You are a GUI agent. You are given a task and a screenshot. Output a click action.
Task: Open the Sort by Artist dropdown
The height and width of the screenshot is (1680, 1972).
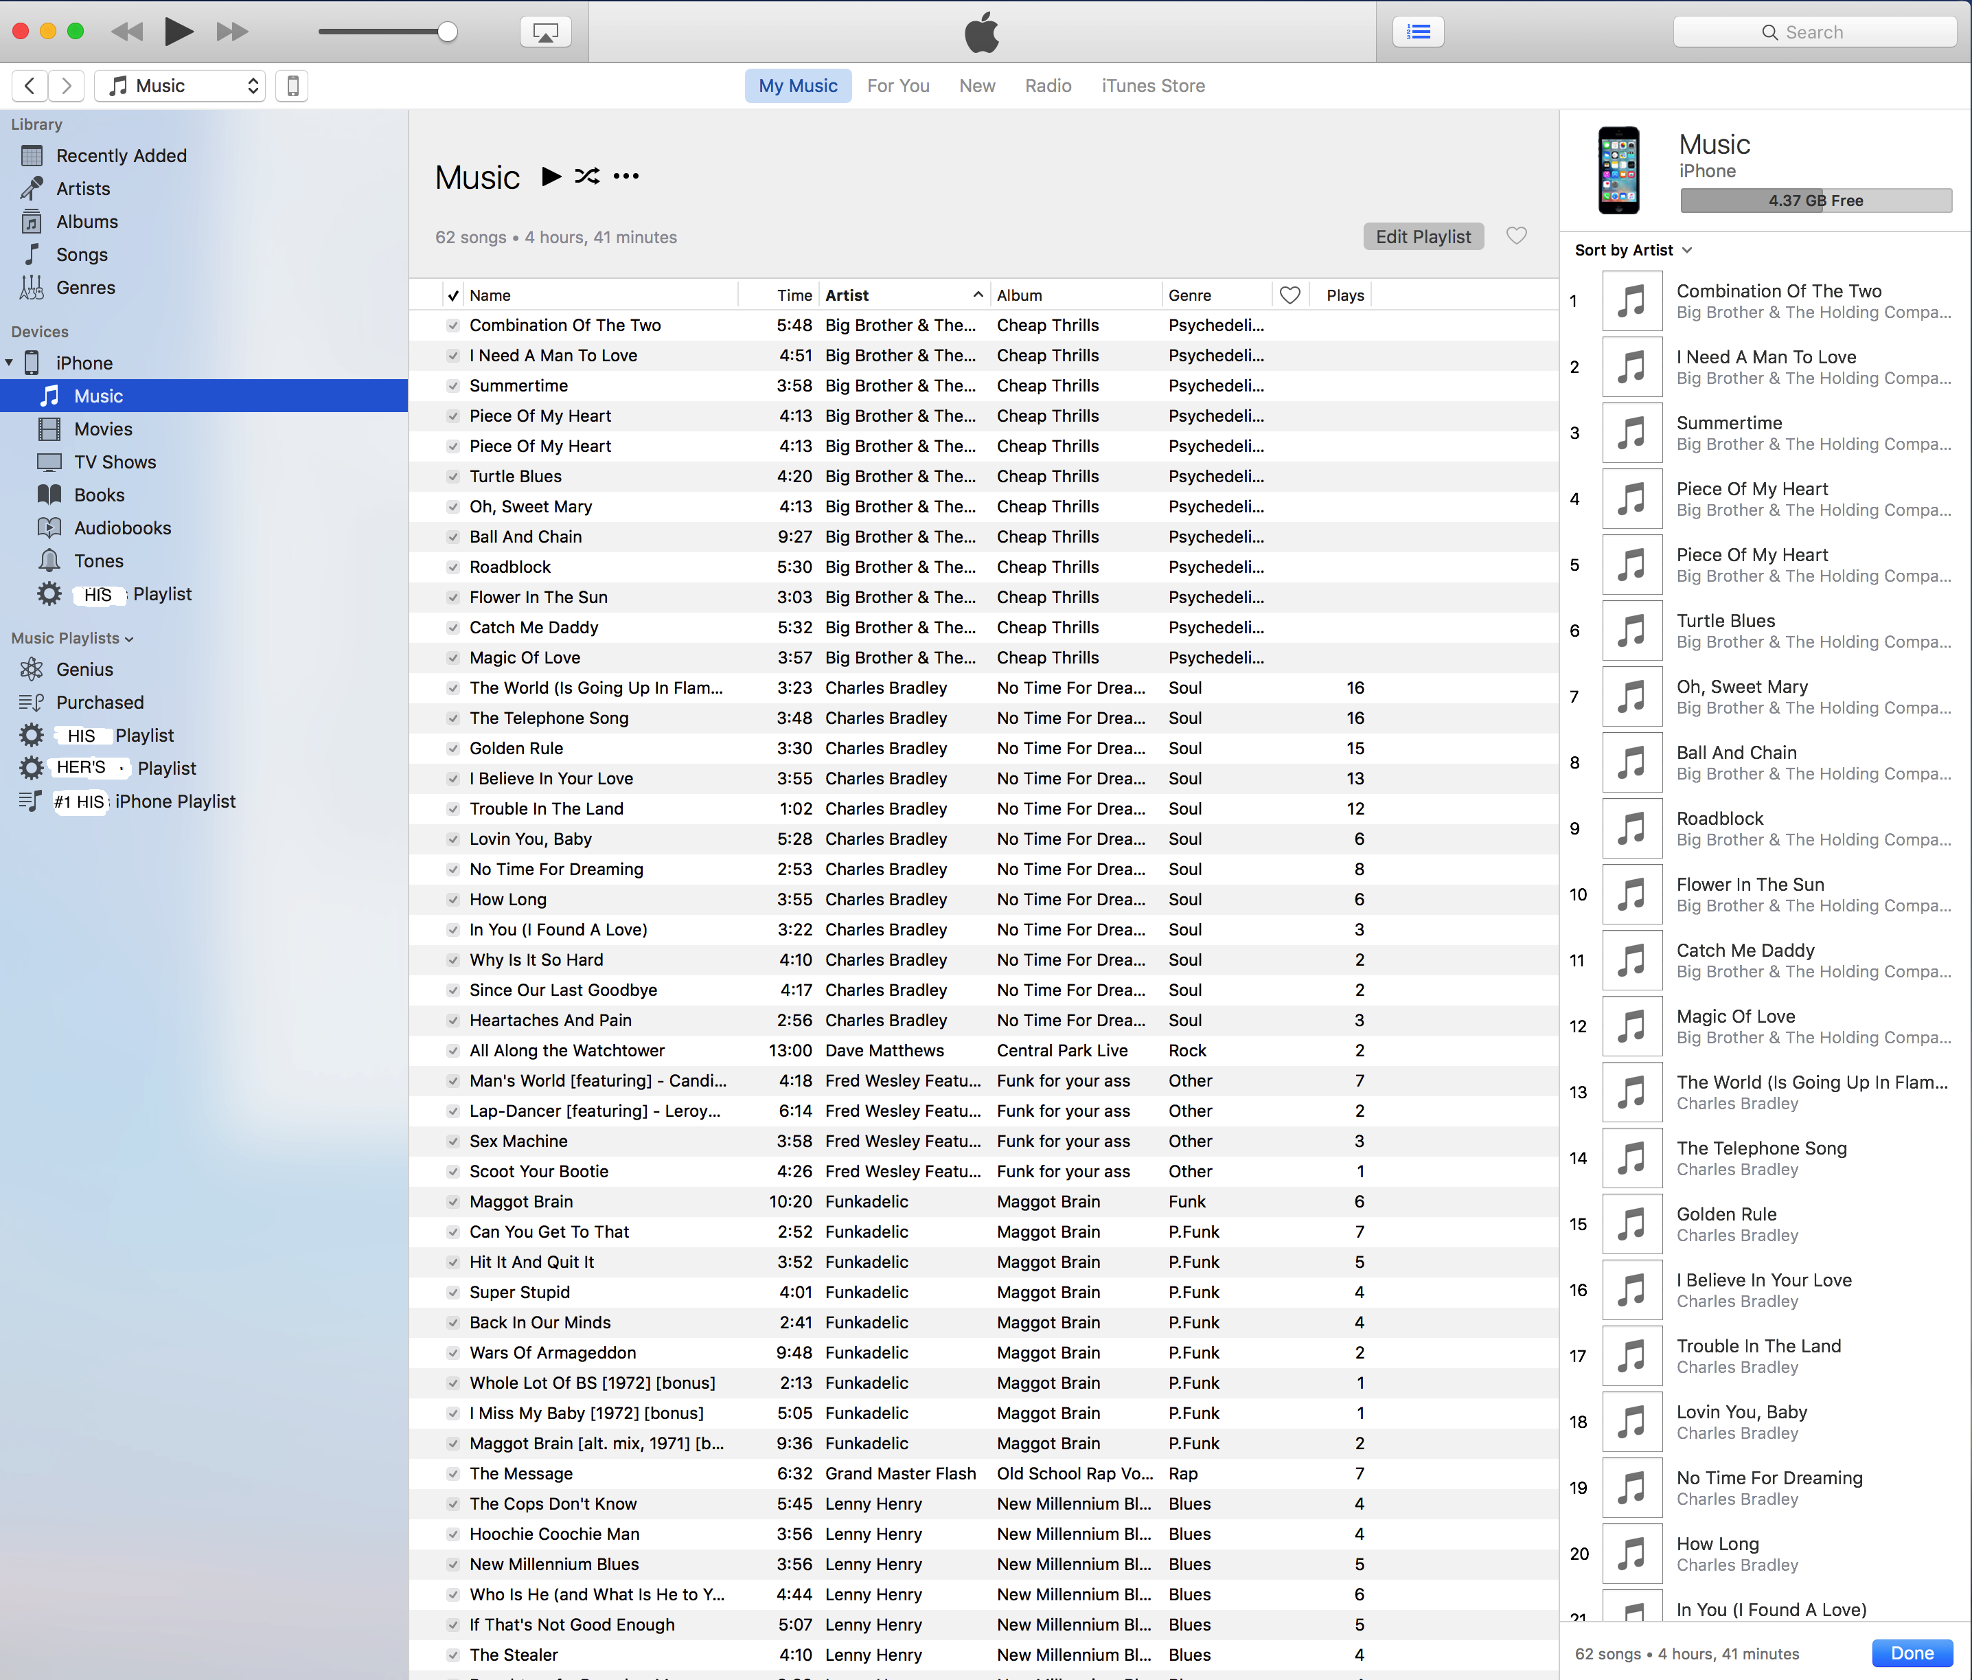coord(1633,249)
